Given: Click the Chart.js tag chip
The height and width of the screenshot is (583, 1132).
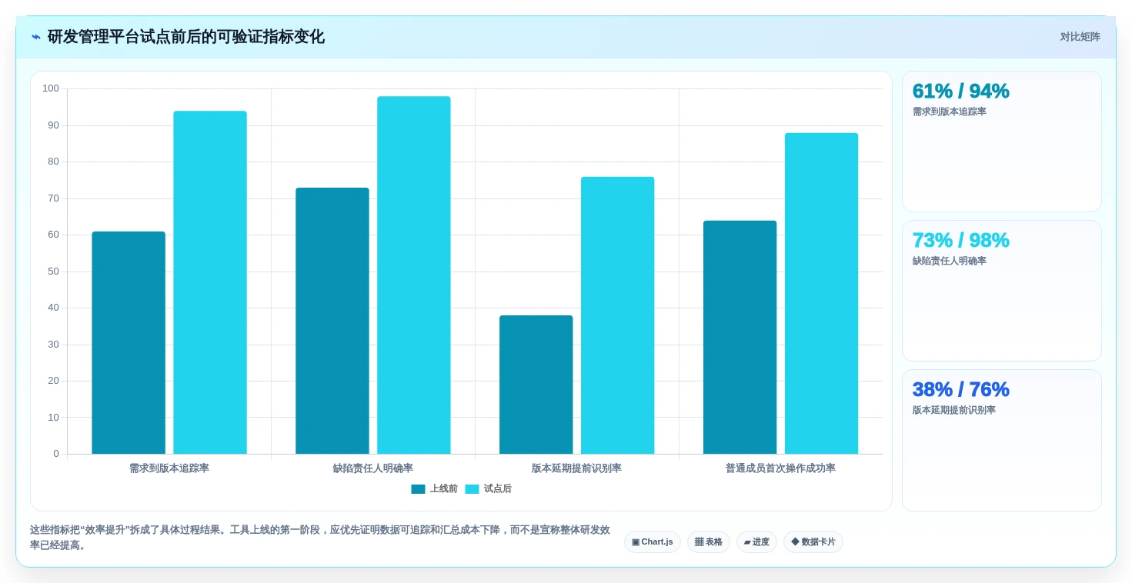Looking at the screenshot, I should pos(652,542).
